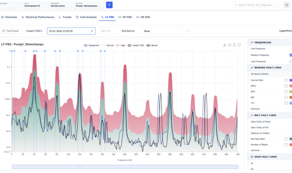Expand the 2nd Device dropdown
Screen dimensions: 292x173
pyautogui.click(x=166, y=31)
